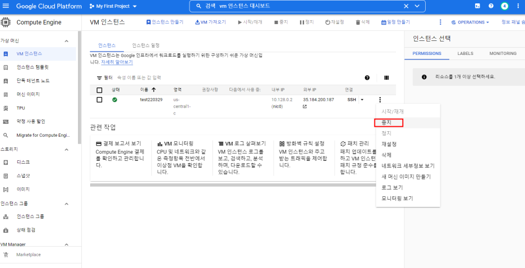Screen dimensions: 525x268
Task: Click 정지 suspend button in toolbar
Action: [307, 22]
